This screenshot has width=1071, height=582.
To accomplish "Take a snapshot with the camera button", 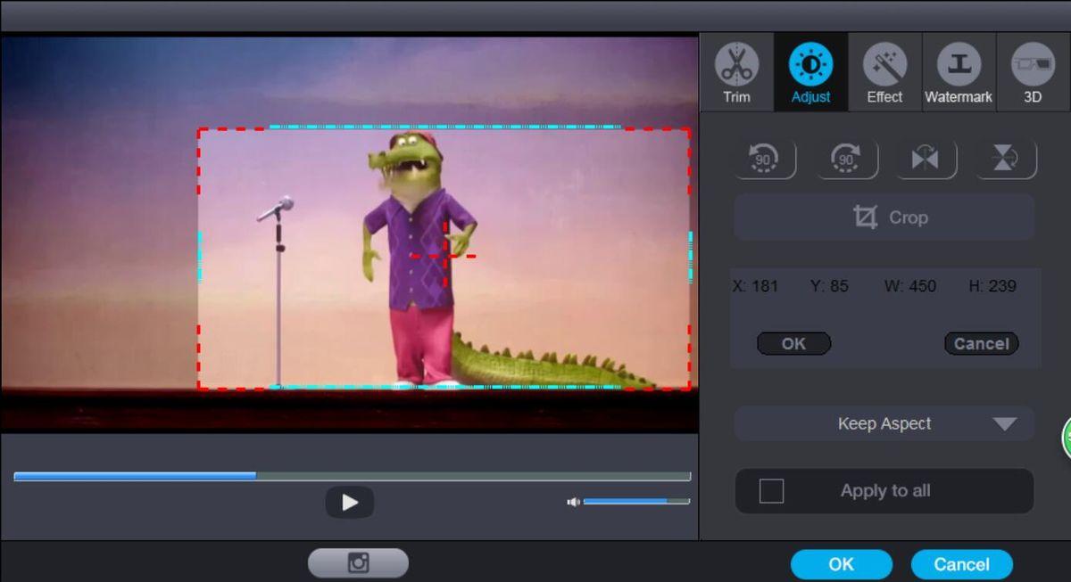I will (x=358, y=562).
